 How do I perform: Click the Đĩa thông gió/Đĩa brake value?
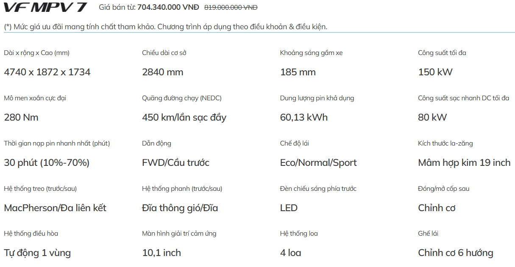(180, 208)
